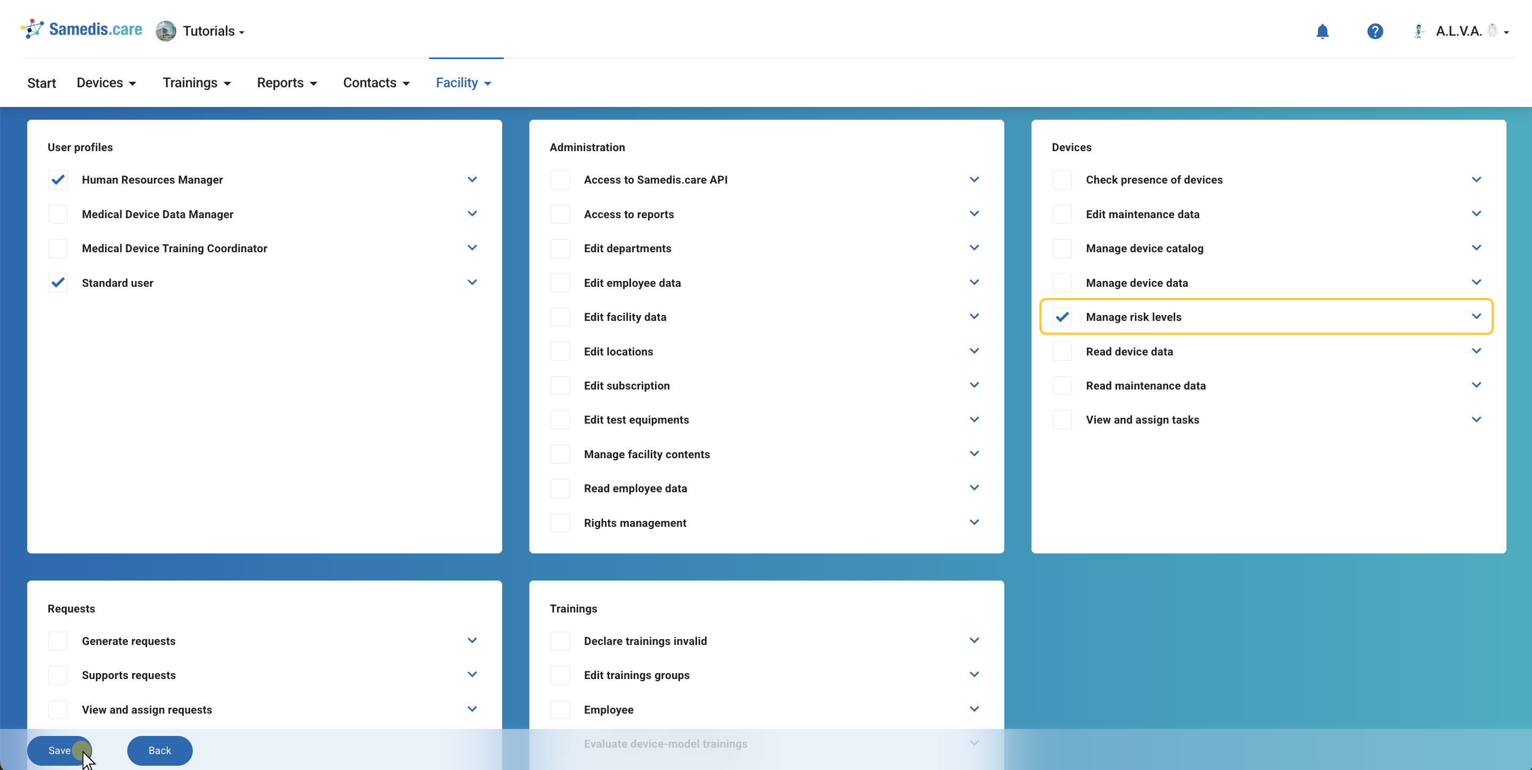Expand the Rights management chevron
The height and width of the screenshot is (770, 1532).
974,522
